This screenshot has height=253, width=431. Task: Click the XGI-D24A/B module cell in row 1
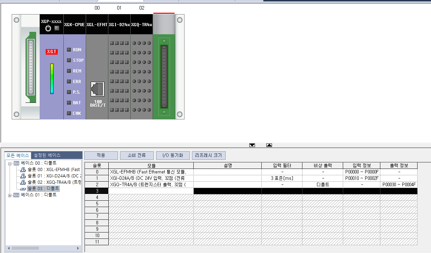point(151,178)
